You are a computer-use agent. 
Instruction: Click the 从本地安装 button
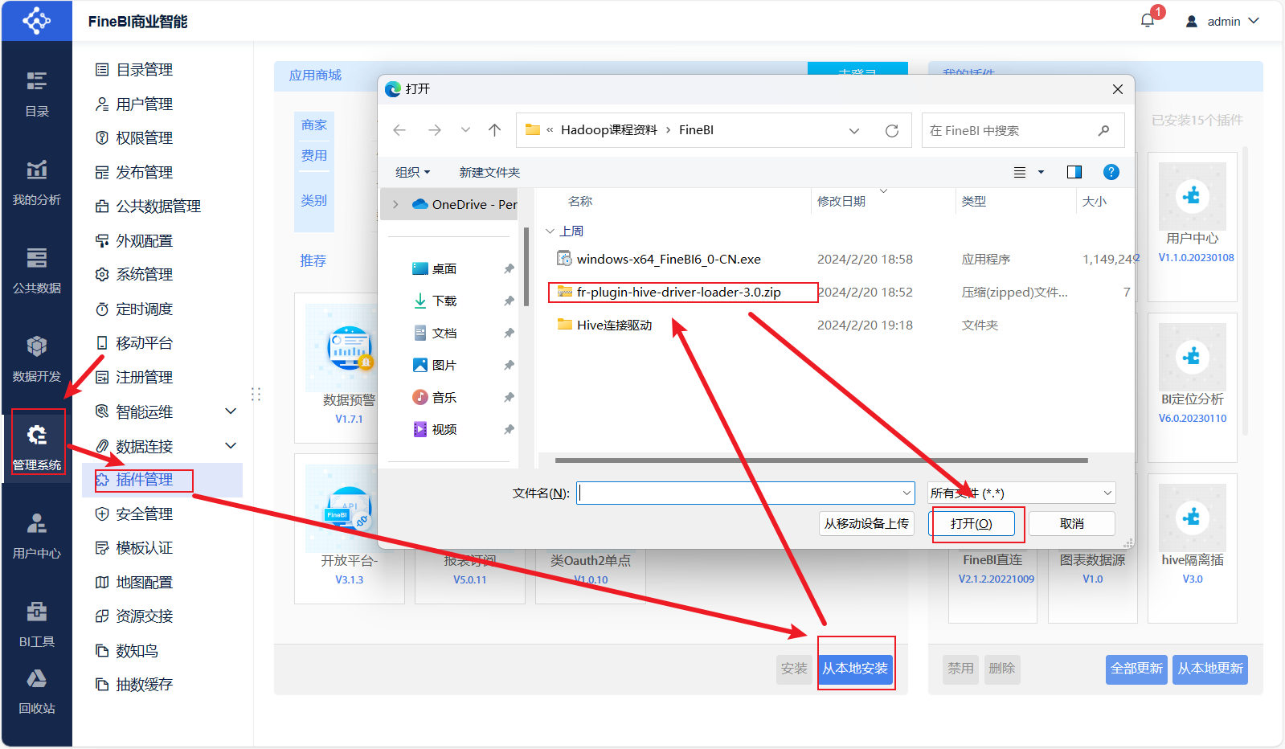855,669
